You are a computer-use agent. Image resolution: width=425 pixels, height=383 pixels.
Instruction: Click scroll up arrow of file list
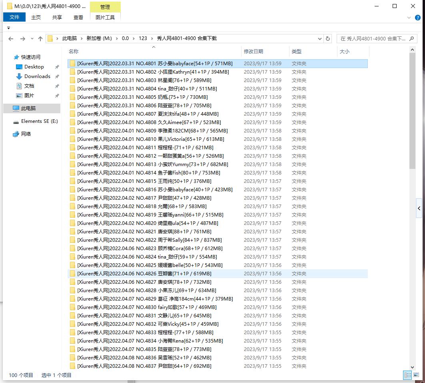(412, 50)
